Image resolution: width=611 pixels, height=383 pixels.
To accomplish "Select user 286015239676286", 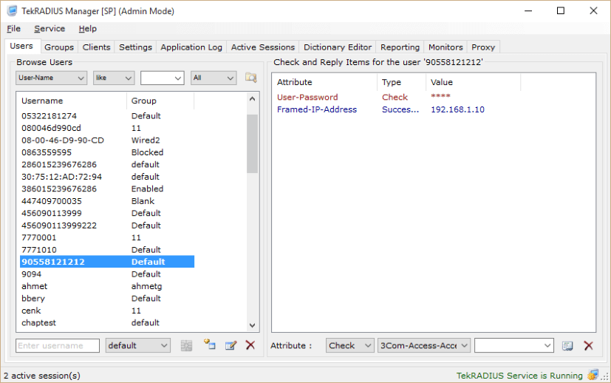I will coord(107,165).
